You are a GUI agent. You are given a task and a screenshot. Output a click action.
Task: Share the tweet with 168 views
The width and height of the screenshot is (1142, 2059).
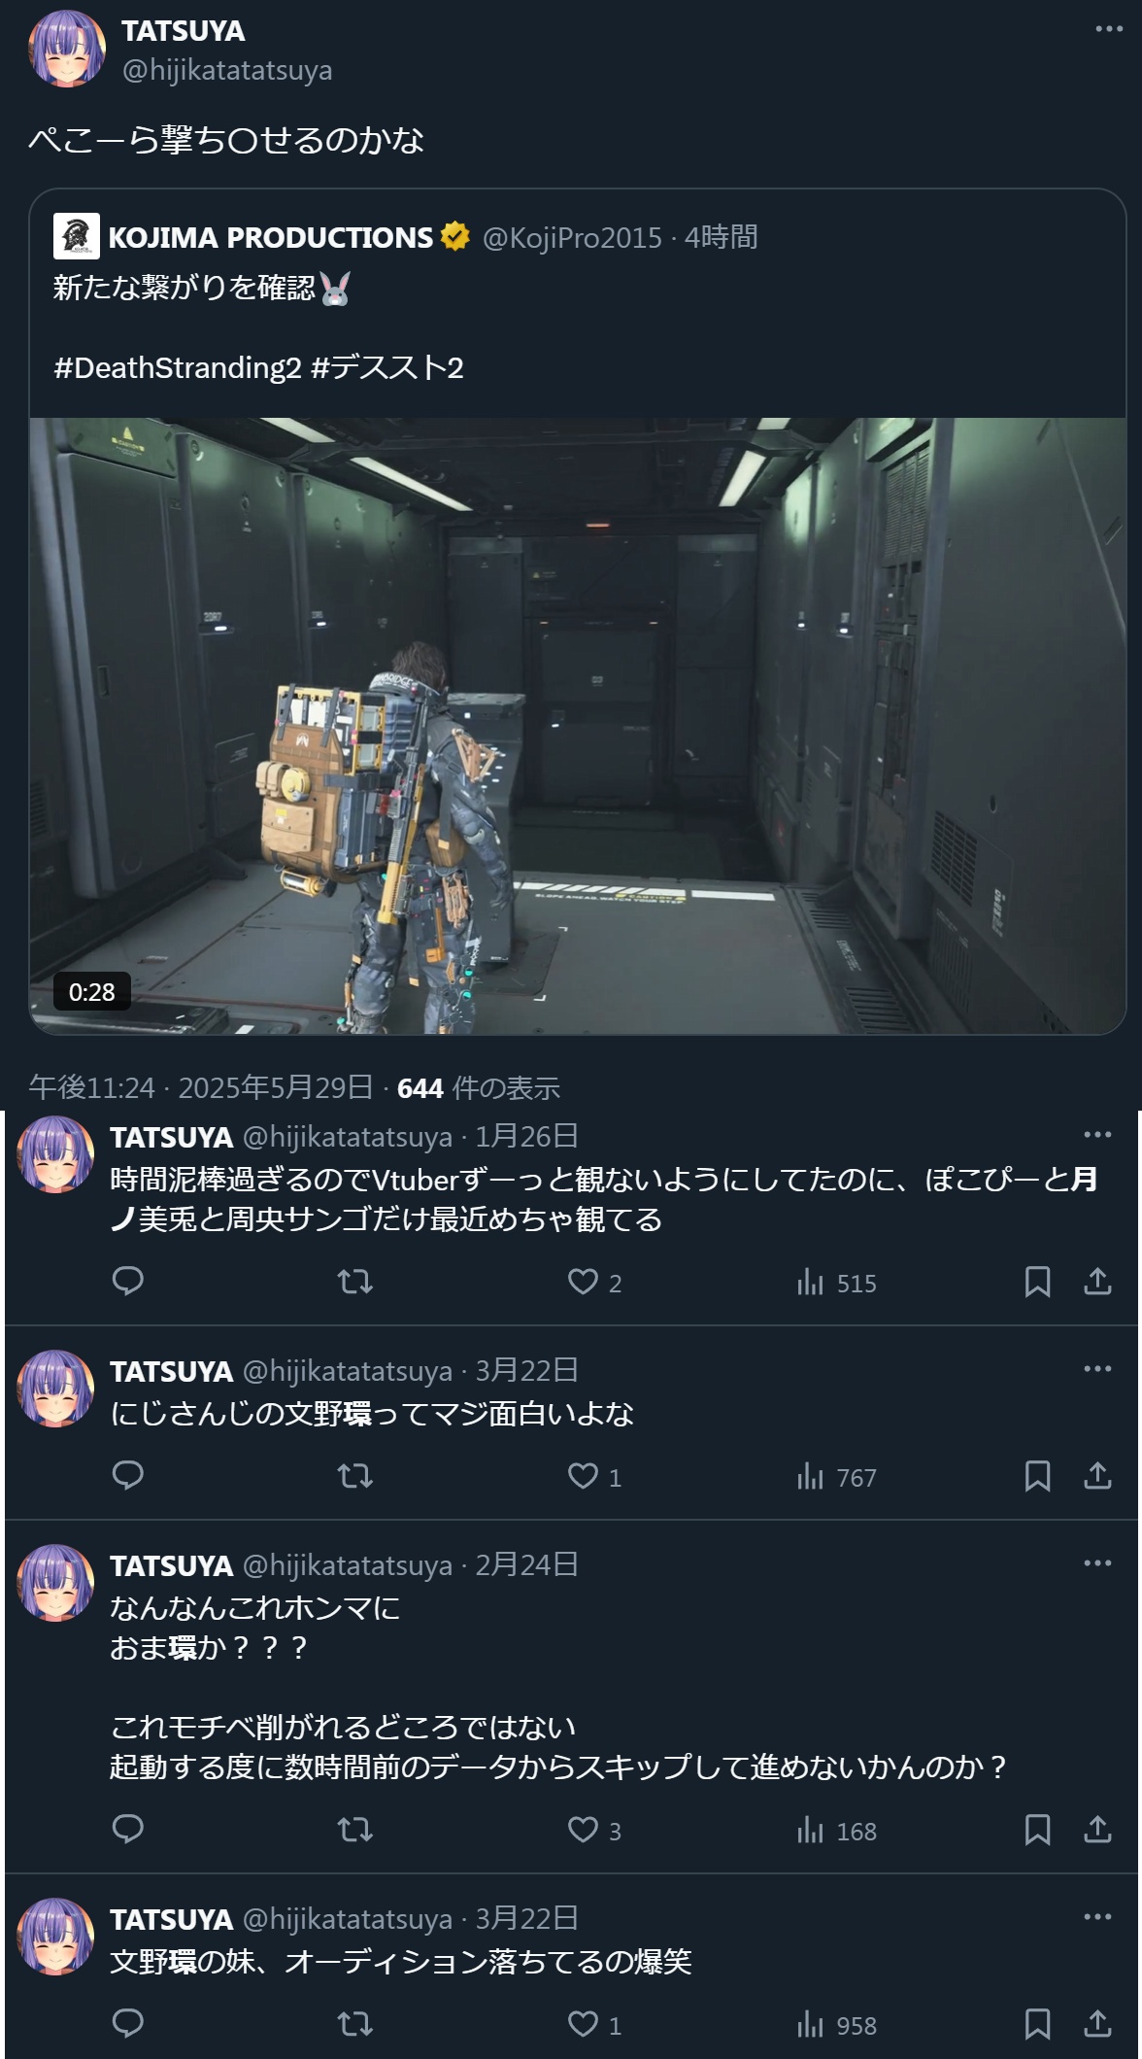1097,1830
